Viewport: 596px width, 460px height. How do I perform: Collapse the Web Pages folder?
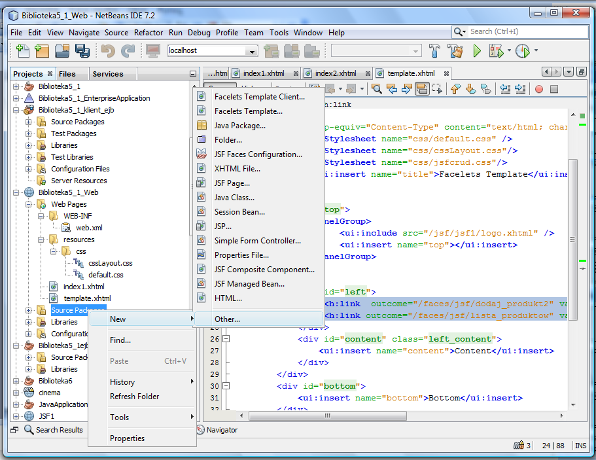tap(28, 205)
